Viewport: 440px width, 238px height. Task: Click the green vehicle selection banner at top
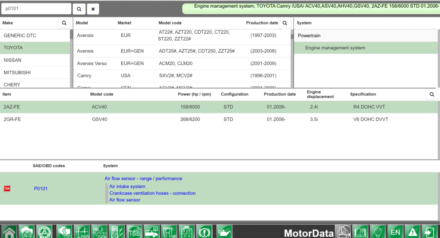coord(311,9)
